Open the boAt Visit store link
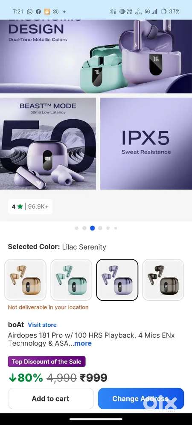Image resolution: width=192 pixels, height=425 pixels. (42, 325)
